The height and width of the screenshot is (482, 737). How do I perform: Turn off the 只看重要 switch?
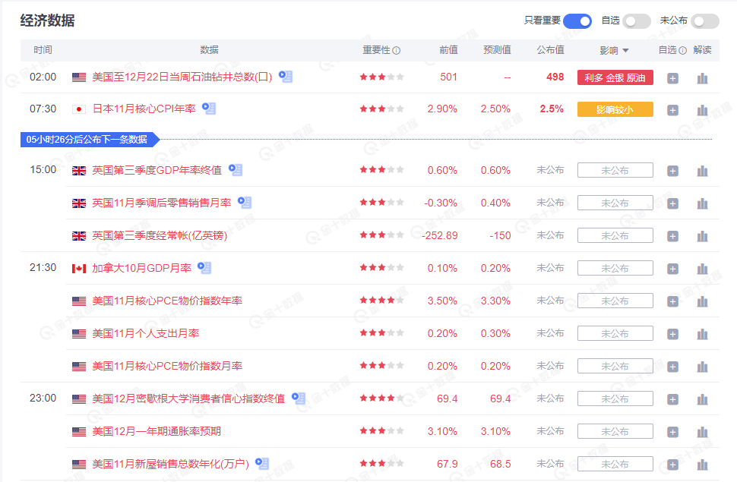577,21
